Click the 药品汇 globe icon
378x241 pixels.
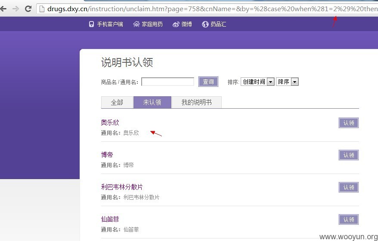pyautogui.click(x=205, y=24)
